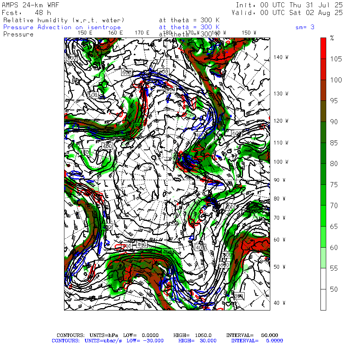Click the 'AMPS 24-km WRF' title text
The image size is (345, 345).
click(x=30, y=5)
